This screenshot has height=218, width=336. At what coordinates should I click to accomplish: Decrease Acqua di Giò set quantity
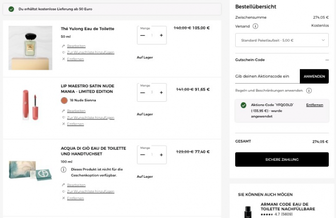(143, 154)
